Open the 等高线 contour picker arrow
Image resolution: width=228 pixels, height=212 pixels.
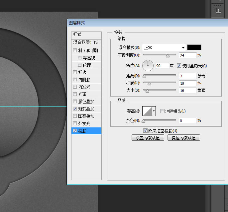point(154,111)
